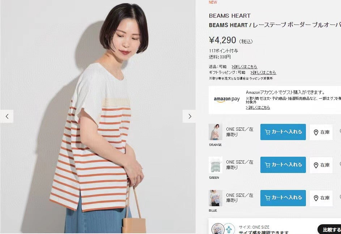Select the BLUE color thumbnail

click(215, 198)
